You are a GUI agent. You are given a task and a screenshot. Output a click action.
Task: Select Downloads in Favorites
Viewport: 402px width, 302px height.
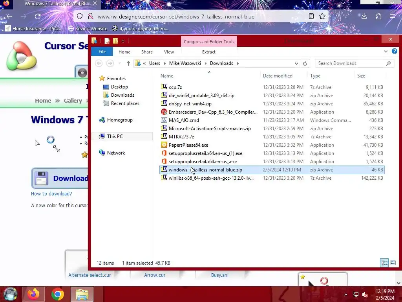pyautogui.click(x=122, y=95)
